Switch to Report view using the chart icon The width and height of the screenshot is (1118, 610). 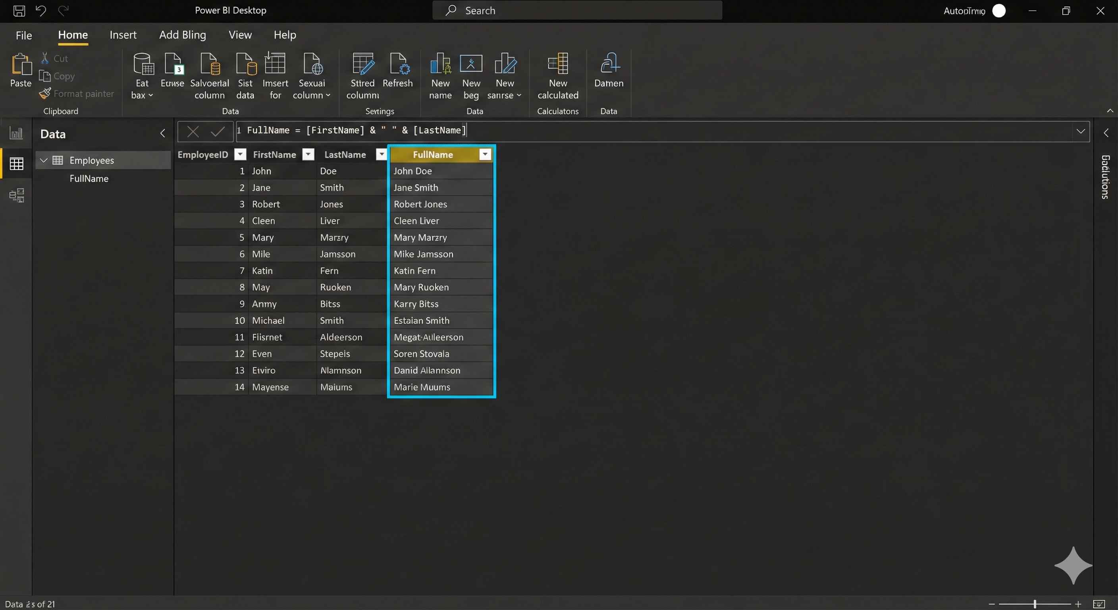[x=16, y=133]
